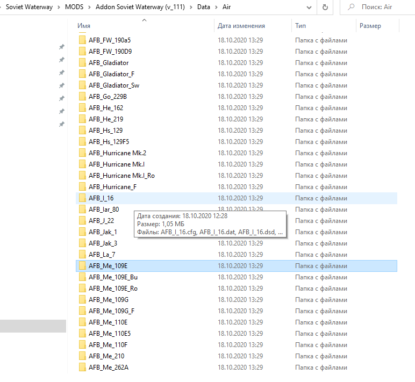Screen dimensions: 415x382
Task: Click the AFB_J_22 folder icon
Action: [x=82, y=221]
